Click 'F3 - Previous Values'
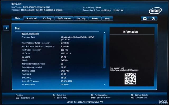Viewport: 169px width, 105px height. [99, 95]
